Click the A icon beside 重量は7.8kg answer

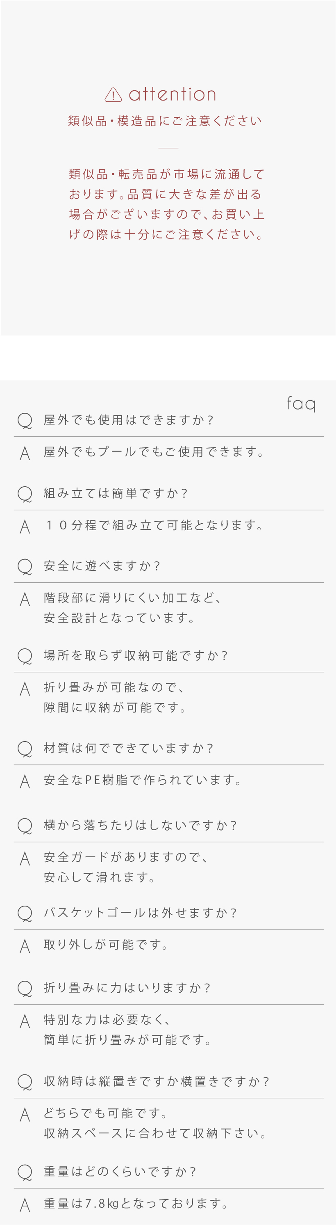click(25, 1205)
